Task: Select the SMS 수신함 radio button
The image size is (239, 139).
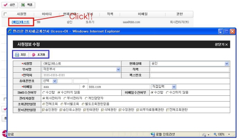Action: 44,92
